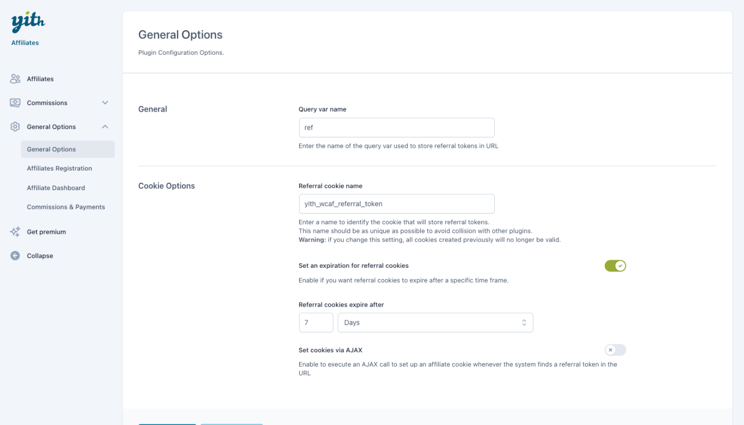The image size is (744, 425).
Task: Click the cookie expiration number field
Action: tap(316, 322)
